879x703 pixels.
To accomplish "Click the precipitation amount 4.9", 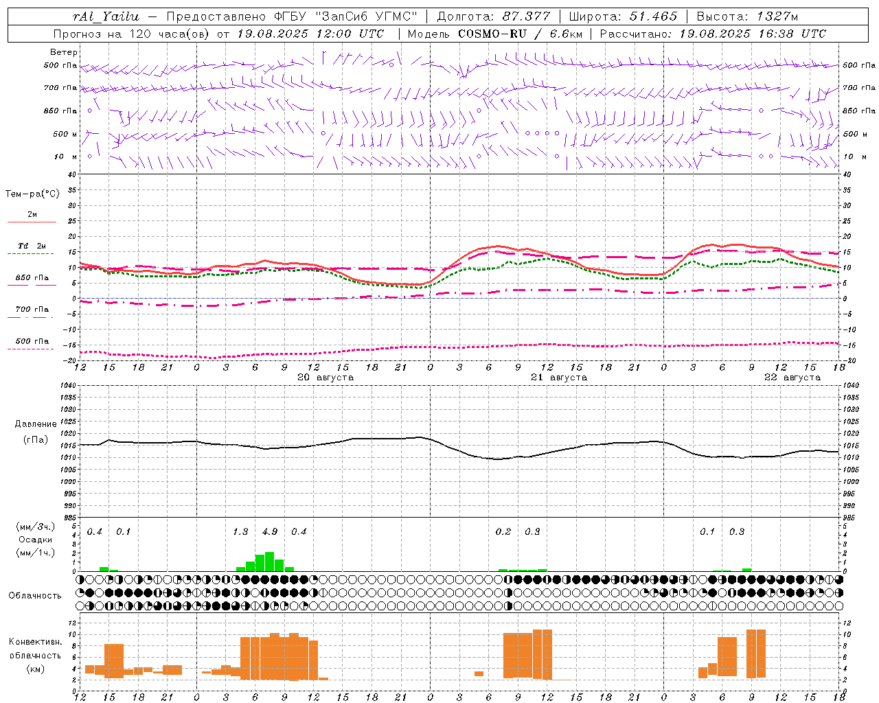I will (270, 531).
